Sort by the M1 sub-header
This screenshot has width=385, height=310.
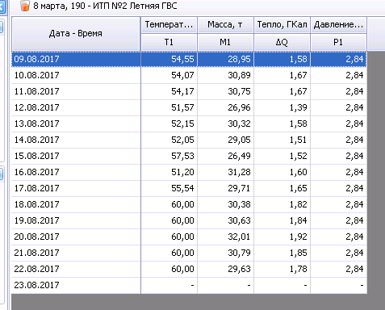pyautogui.click(x=225, y=42)
